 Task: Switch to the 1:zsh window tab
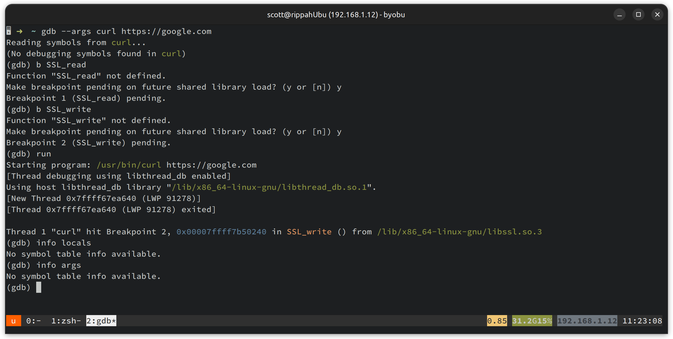coord(66,321)
